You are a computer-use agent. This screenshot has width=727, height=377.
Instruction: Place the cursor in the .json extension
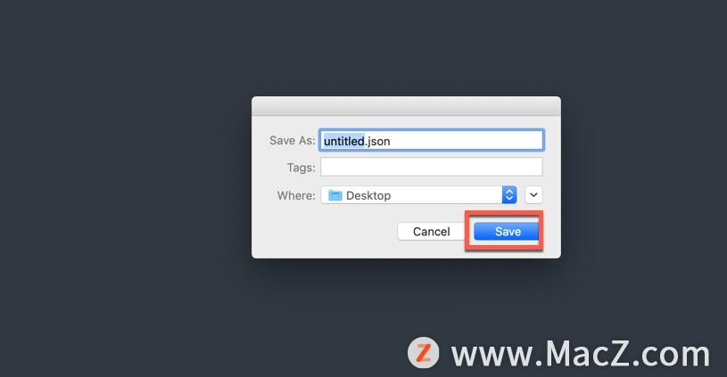377,141
